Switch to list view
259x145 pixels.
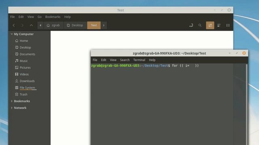pyautogui.click(x=219, y=25)
